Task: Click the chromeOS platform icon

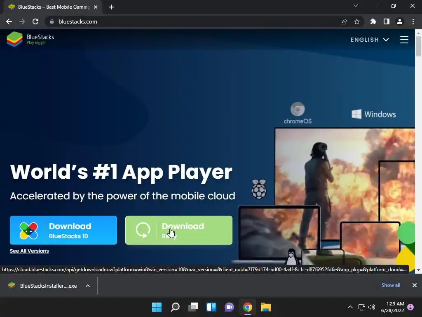Action: (298, 113)
